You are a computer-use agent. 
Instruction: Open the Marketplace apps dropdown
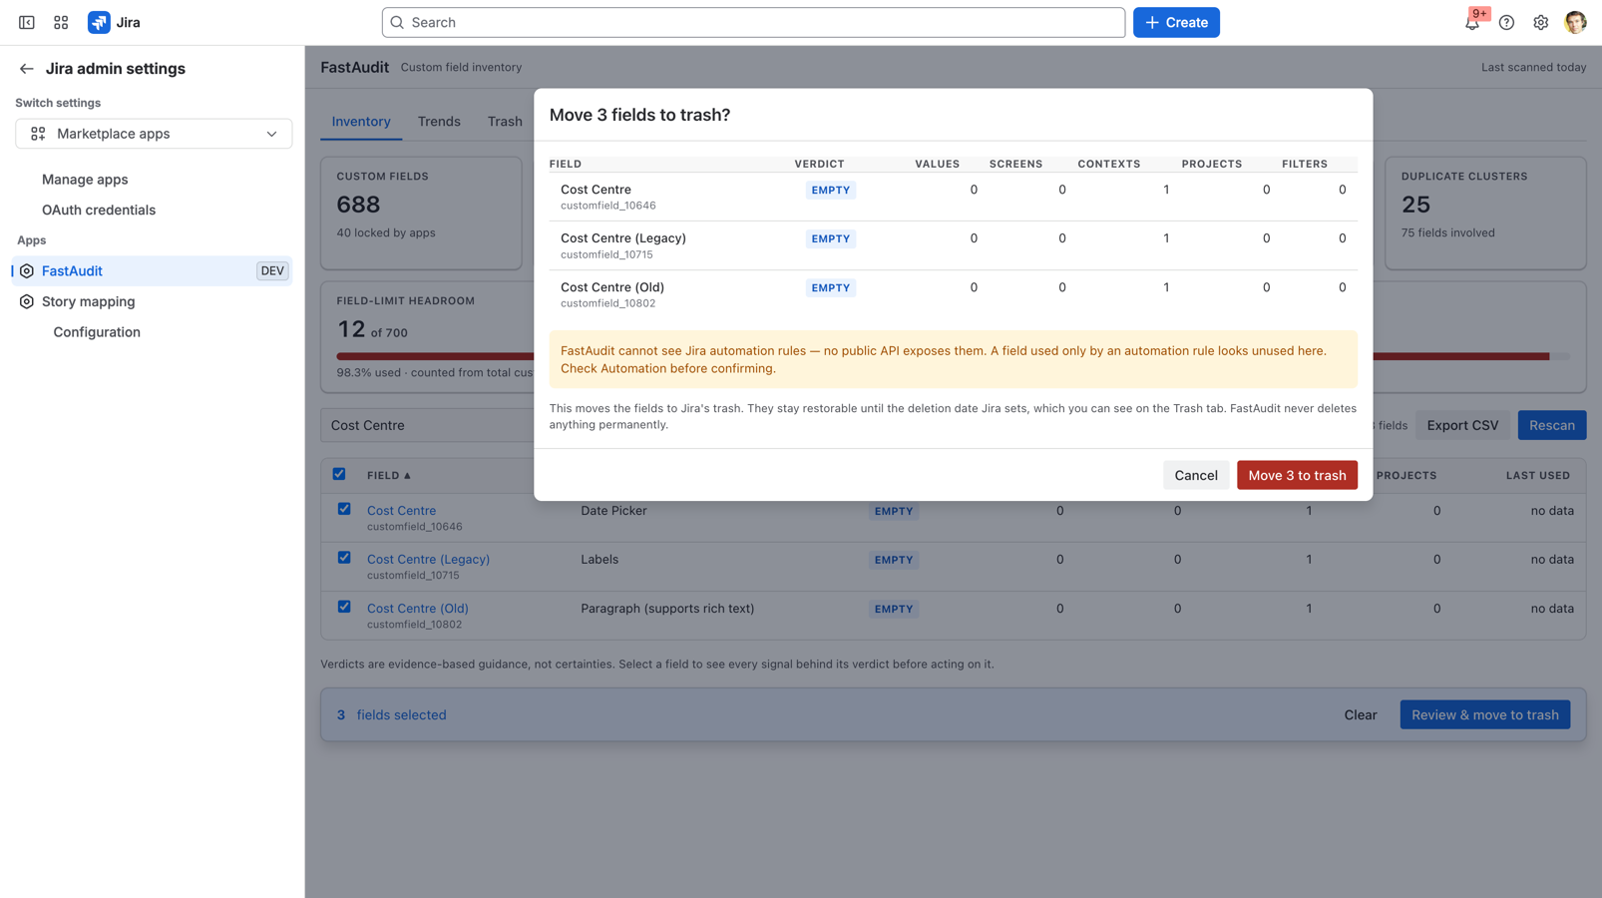[x=154, y=134]
